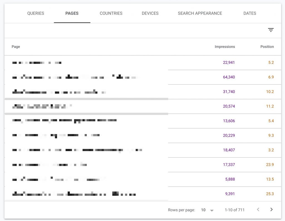
Task: Click the 1-10 of 711 pagination text
Action: tap(234, 210)
